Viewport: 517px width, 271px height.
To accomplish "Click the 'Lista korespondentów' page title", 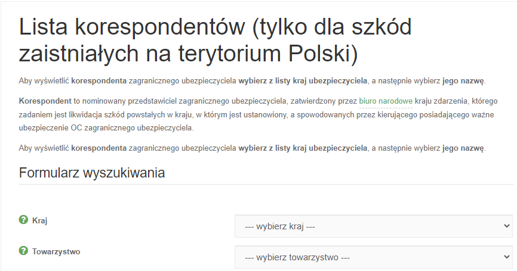I will [x=132, y=27].
